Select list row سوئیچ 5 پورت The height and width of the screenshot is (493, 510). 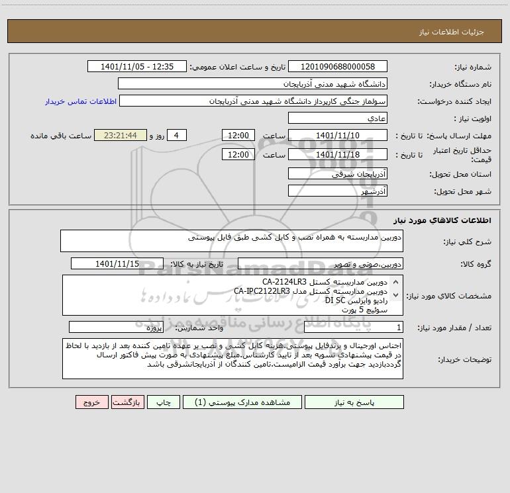364,310
